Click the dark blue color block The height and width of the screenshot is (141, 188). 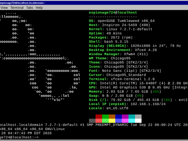pos(119,117)
